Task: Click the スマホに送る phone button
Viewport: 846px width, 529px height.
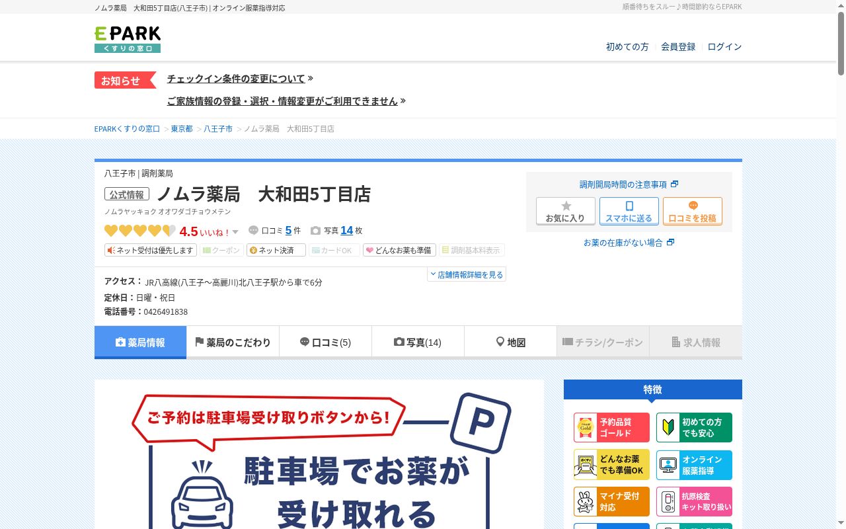Action: 629,212
